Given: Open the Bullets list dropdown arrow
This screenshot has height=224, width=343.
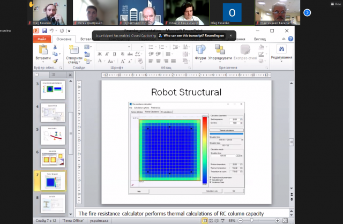Looking at the screenshot, I should pyautogui.click(x=156, y=47).
